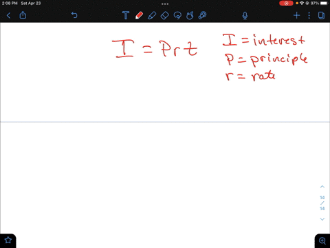Select the Highlighter tool
The width and height of the screenshot is (330, 248).
[x=152, y=15]
